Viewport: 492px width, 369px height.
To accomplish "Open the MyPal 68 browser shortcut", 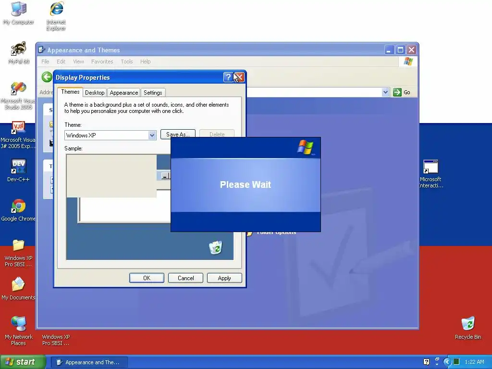I will tap(19, 52).
